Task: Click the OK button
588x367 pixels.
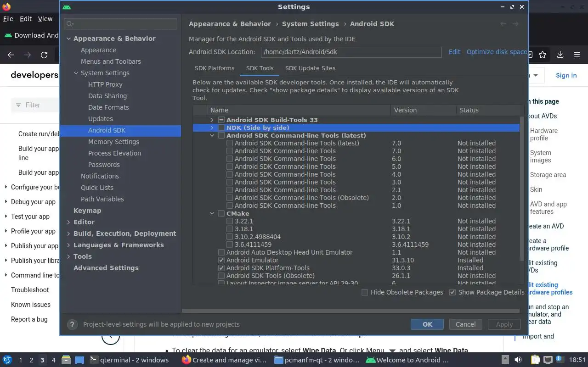Action: tap(427, 324)
